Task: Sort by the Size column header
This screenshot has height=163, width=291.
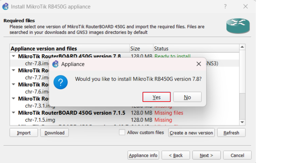Action: [135, 48]
